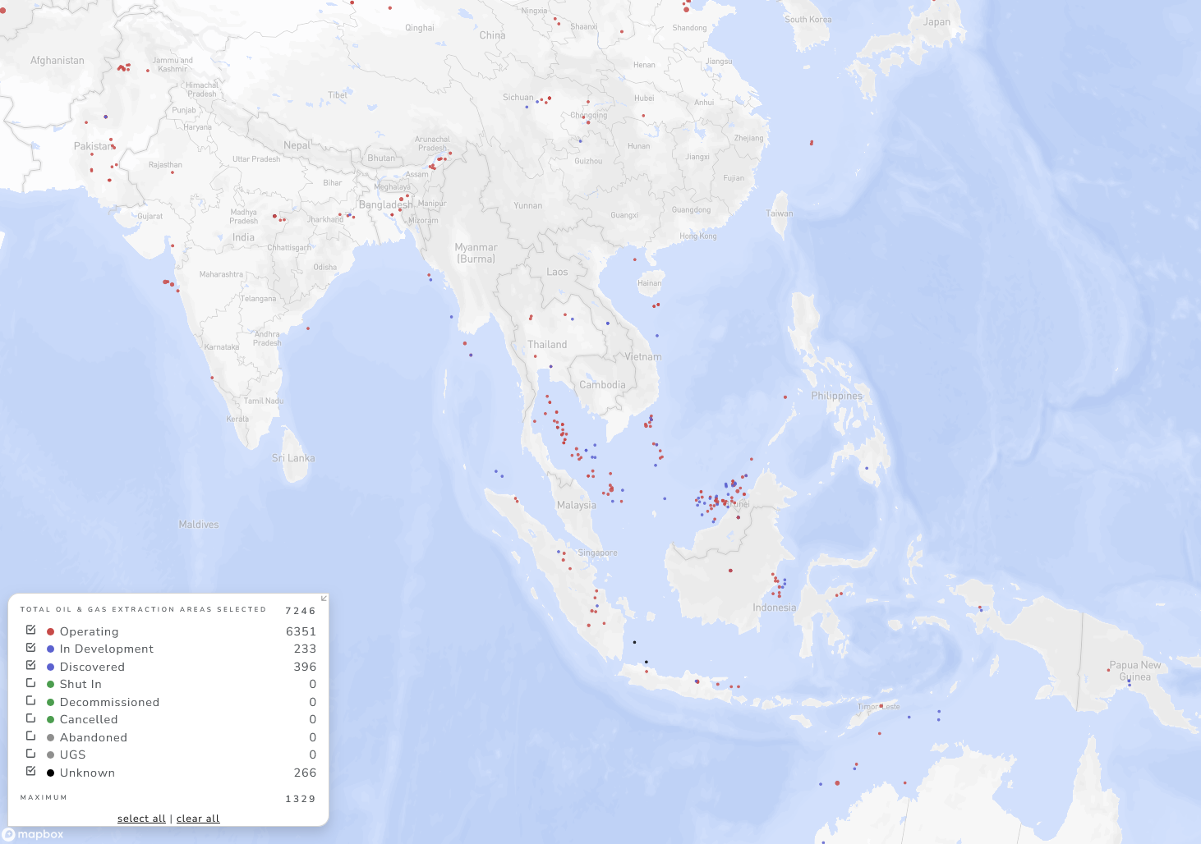1201x844 pixels.
Task: Click the Nepal map label
Action: click(297, 145)
